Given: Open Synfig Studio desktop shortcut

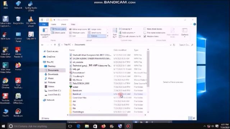Looking at the screenshot, I should [31, 6].
